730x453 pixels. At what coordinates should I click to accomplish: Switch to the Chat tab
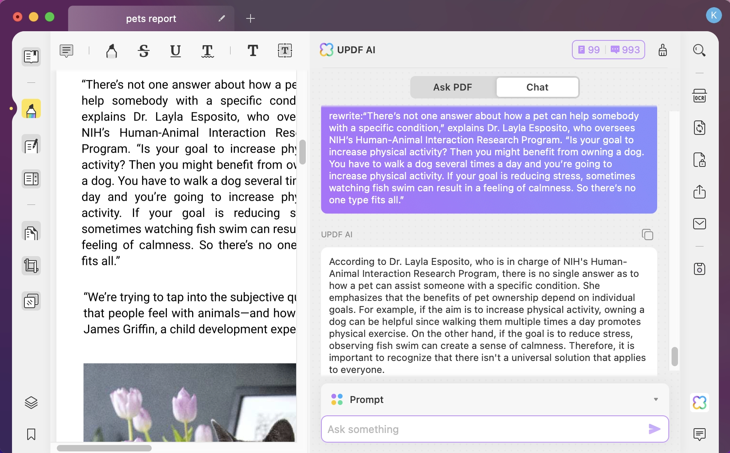pyautogui.click(x=537, y=87)
